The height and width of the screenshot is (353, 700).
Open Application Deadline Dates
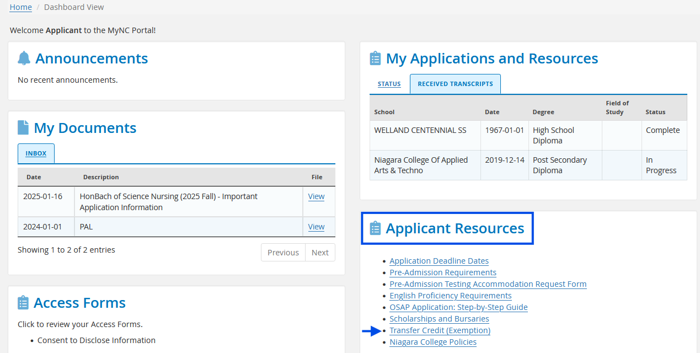click(x=439, y=260)
